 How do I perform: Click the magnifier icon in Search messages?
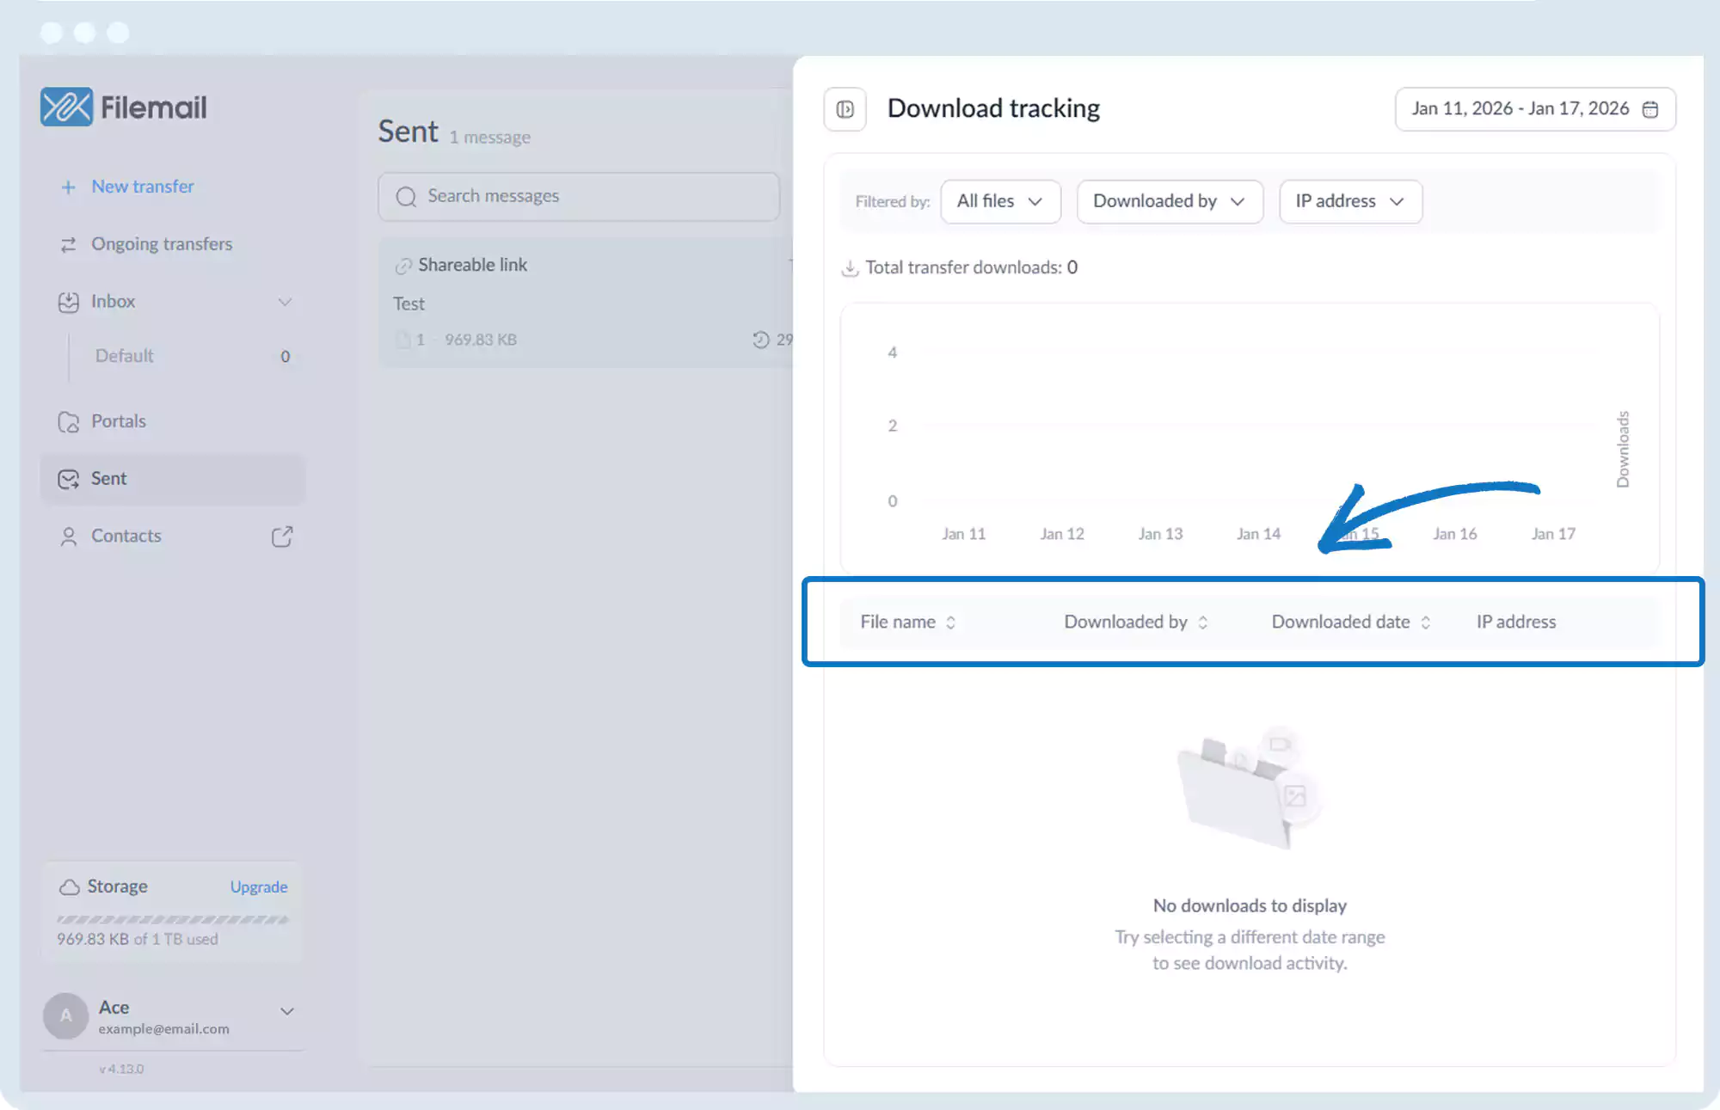pos(406,197)
